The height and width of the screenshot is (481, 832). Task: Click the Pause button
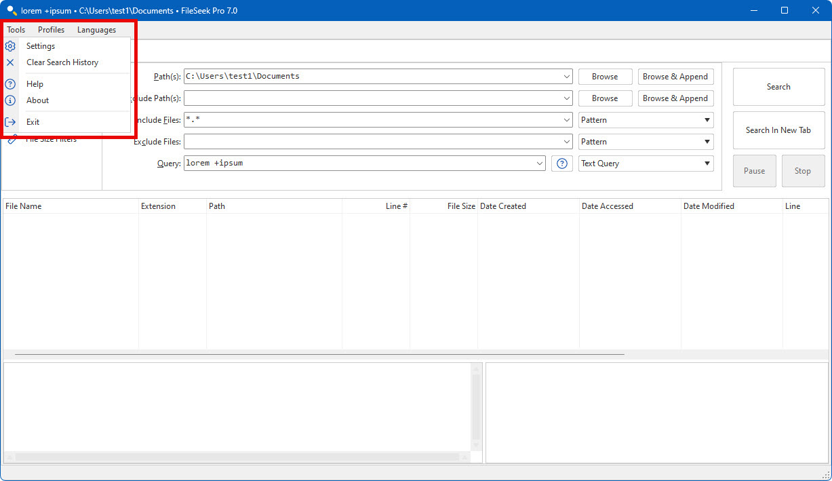coord(754,171)
